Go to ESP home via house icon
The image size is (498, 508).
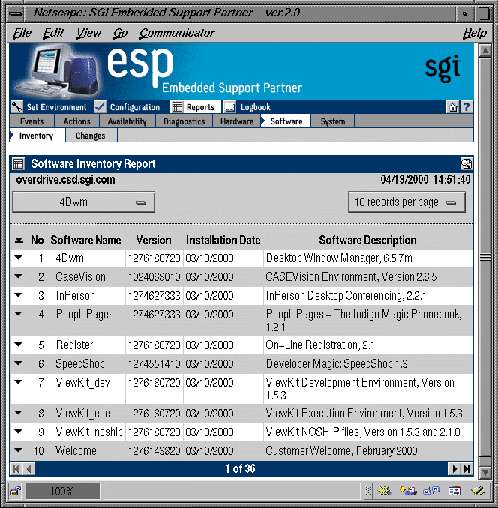click(453, 107)
